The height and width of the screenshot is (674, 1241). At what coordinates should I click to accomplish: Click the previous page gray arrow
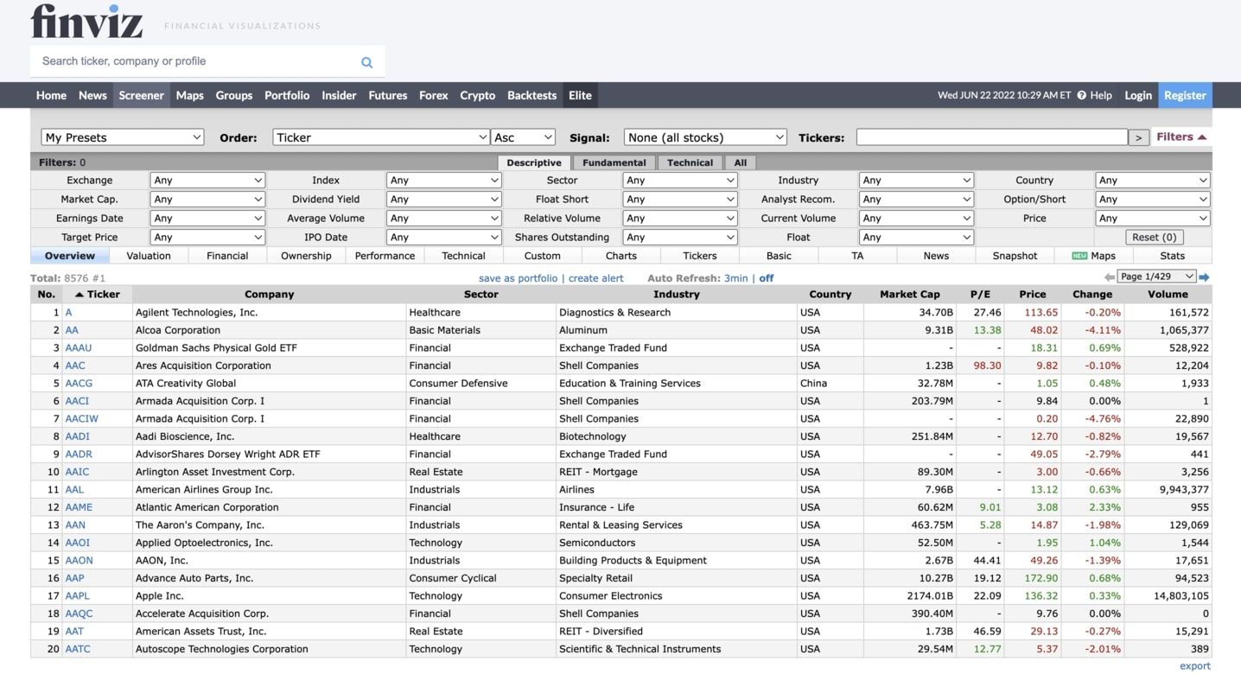(x=1110, y=277)
